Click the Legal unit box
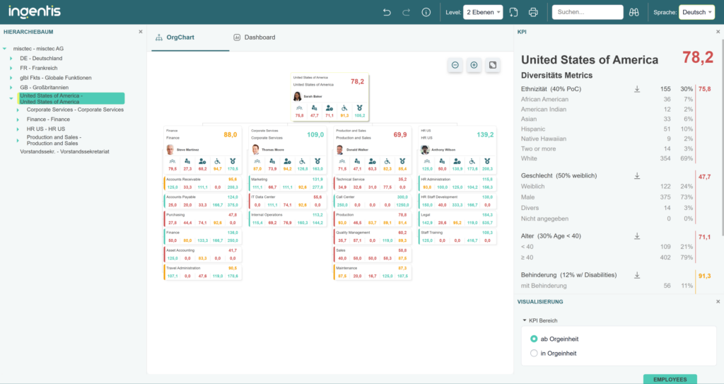 coord(457,219)
